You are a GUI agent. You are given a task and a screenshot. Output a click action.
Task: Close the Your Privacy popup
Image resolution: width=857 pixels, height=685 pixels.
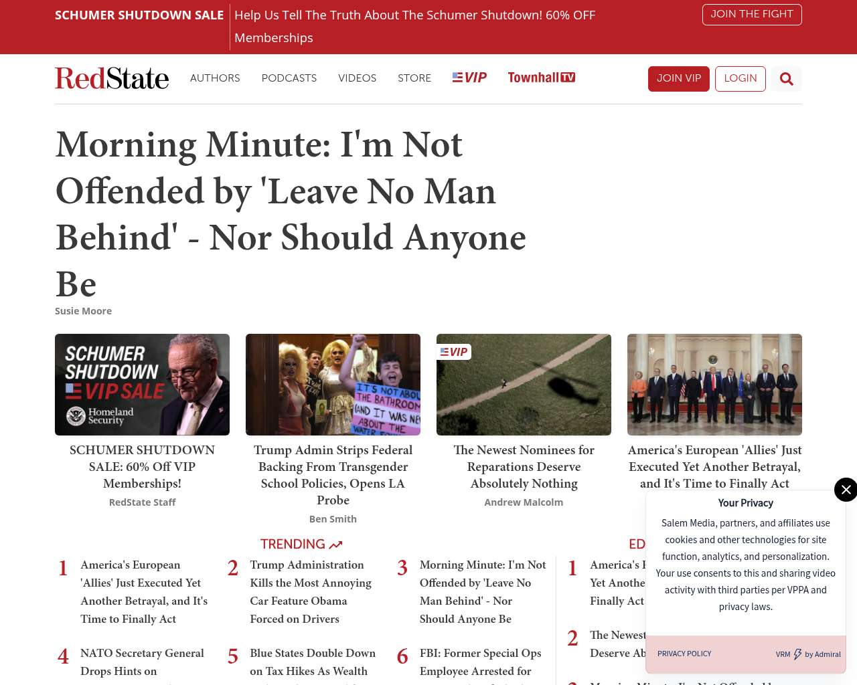(x=846, y=490)
